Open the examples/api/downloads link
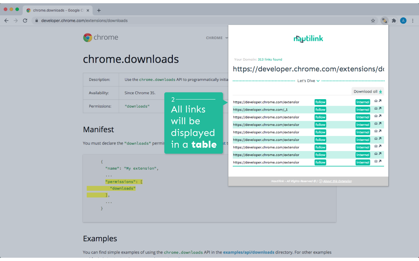The width and height of the screenshot is (419, 261). 249,252
